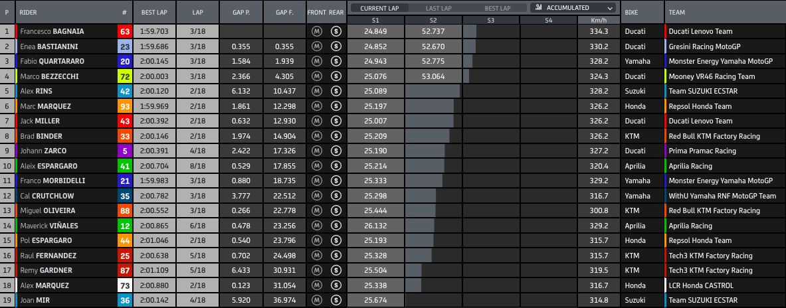Click team LCR Honda CASTROL
The width and height of the screenshot is (786, 308).
point(701,285)
